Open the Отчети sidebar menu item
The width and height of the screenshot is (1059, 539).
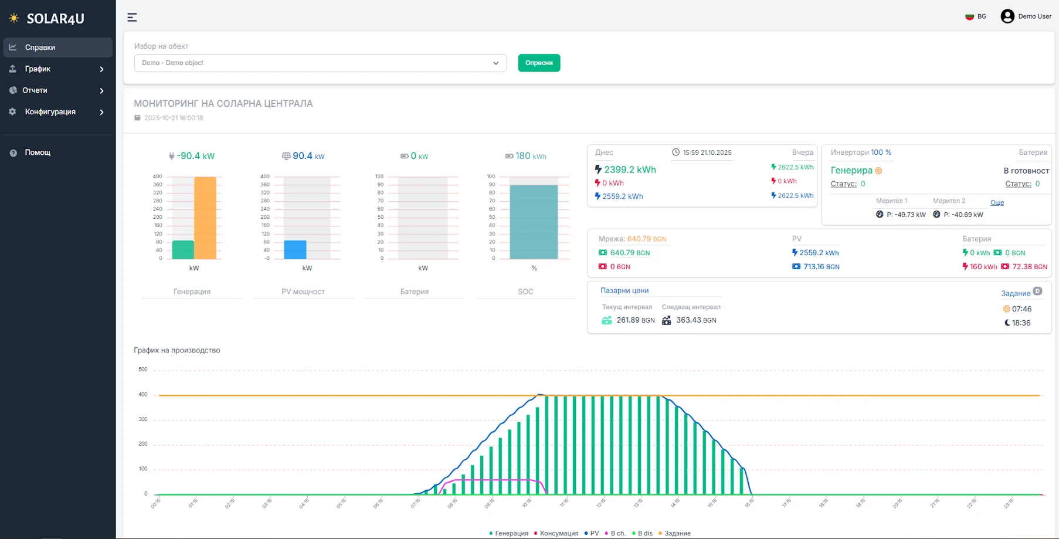pyautogui.click(x=57, y=90)
